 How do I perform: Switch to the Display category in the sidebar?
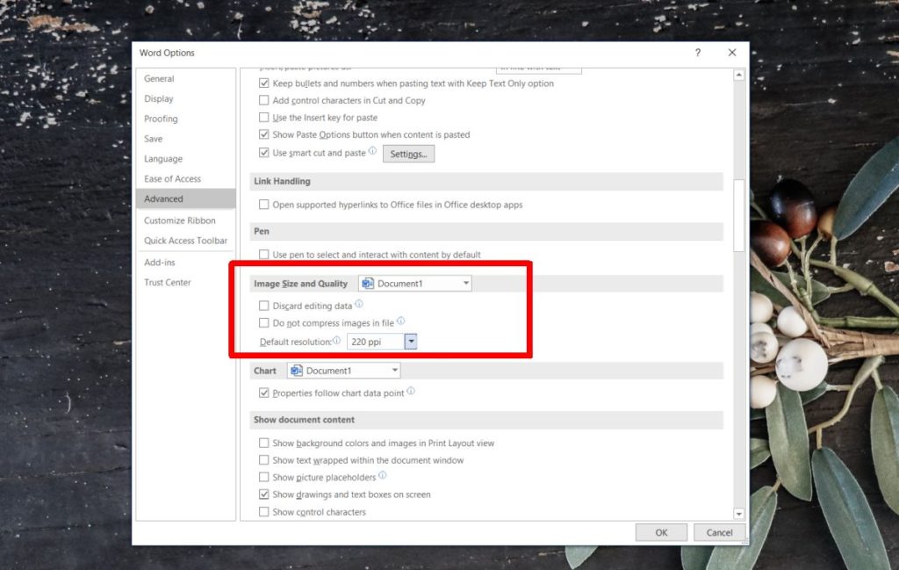pos(159,98)
